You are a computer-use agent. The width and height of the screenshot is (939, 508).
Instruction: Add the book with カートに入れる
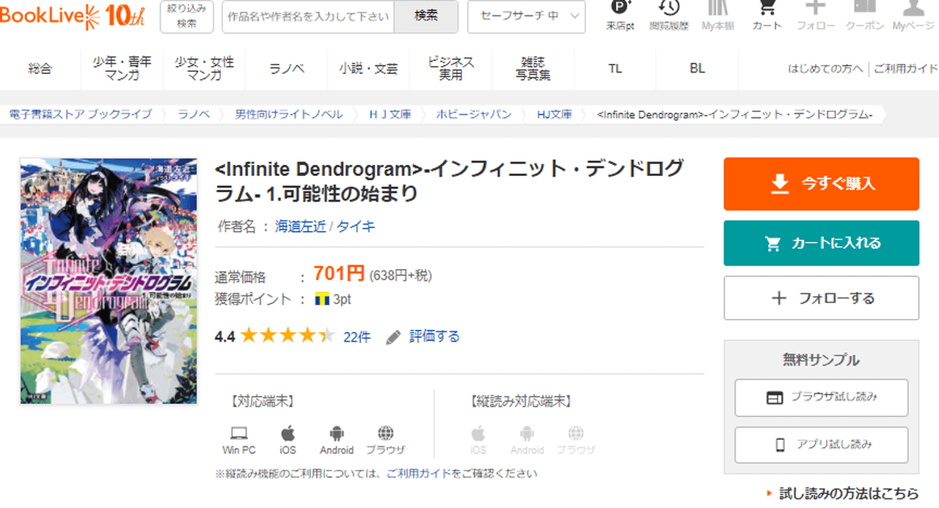pos(821,243)
